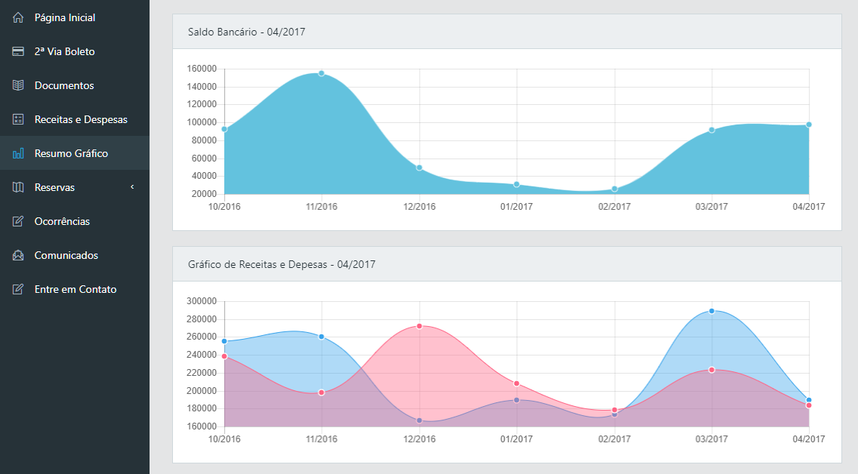
Task: Click the map icon beside Reservas
Action: [x=18, y=187]
